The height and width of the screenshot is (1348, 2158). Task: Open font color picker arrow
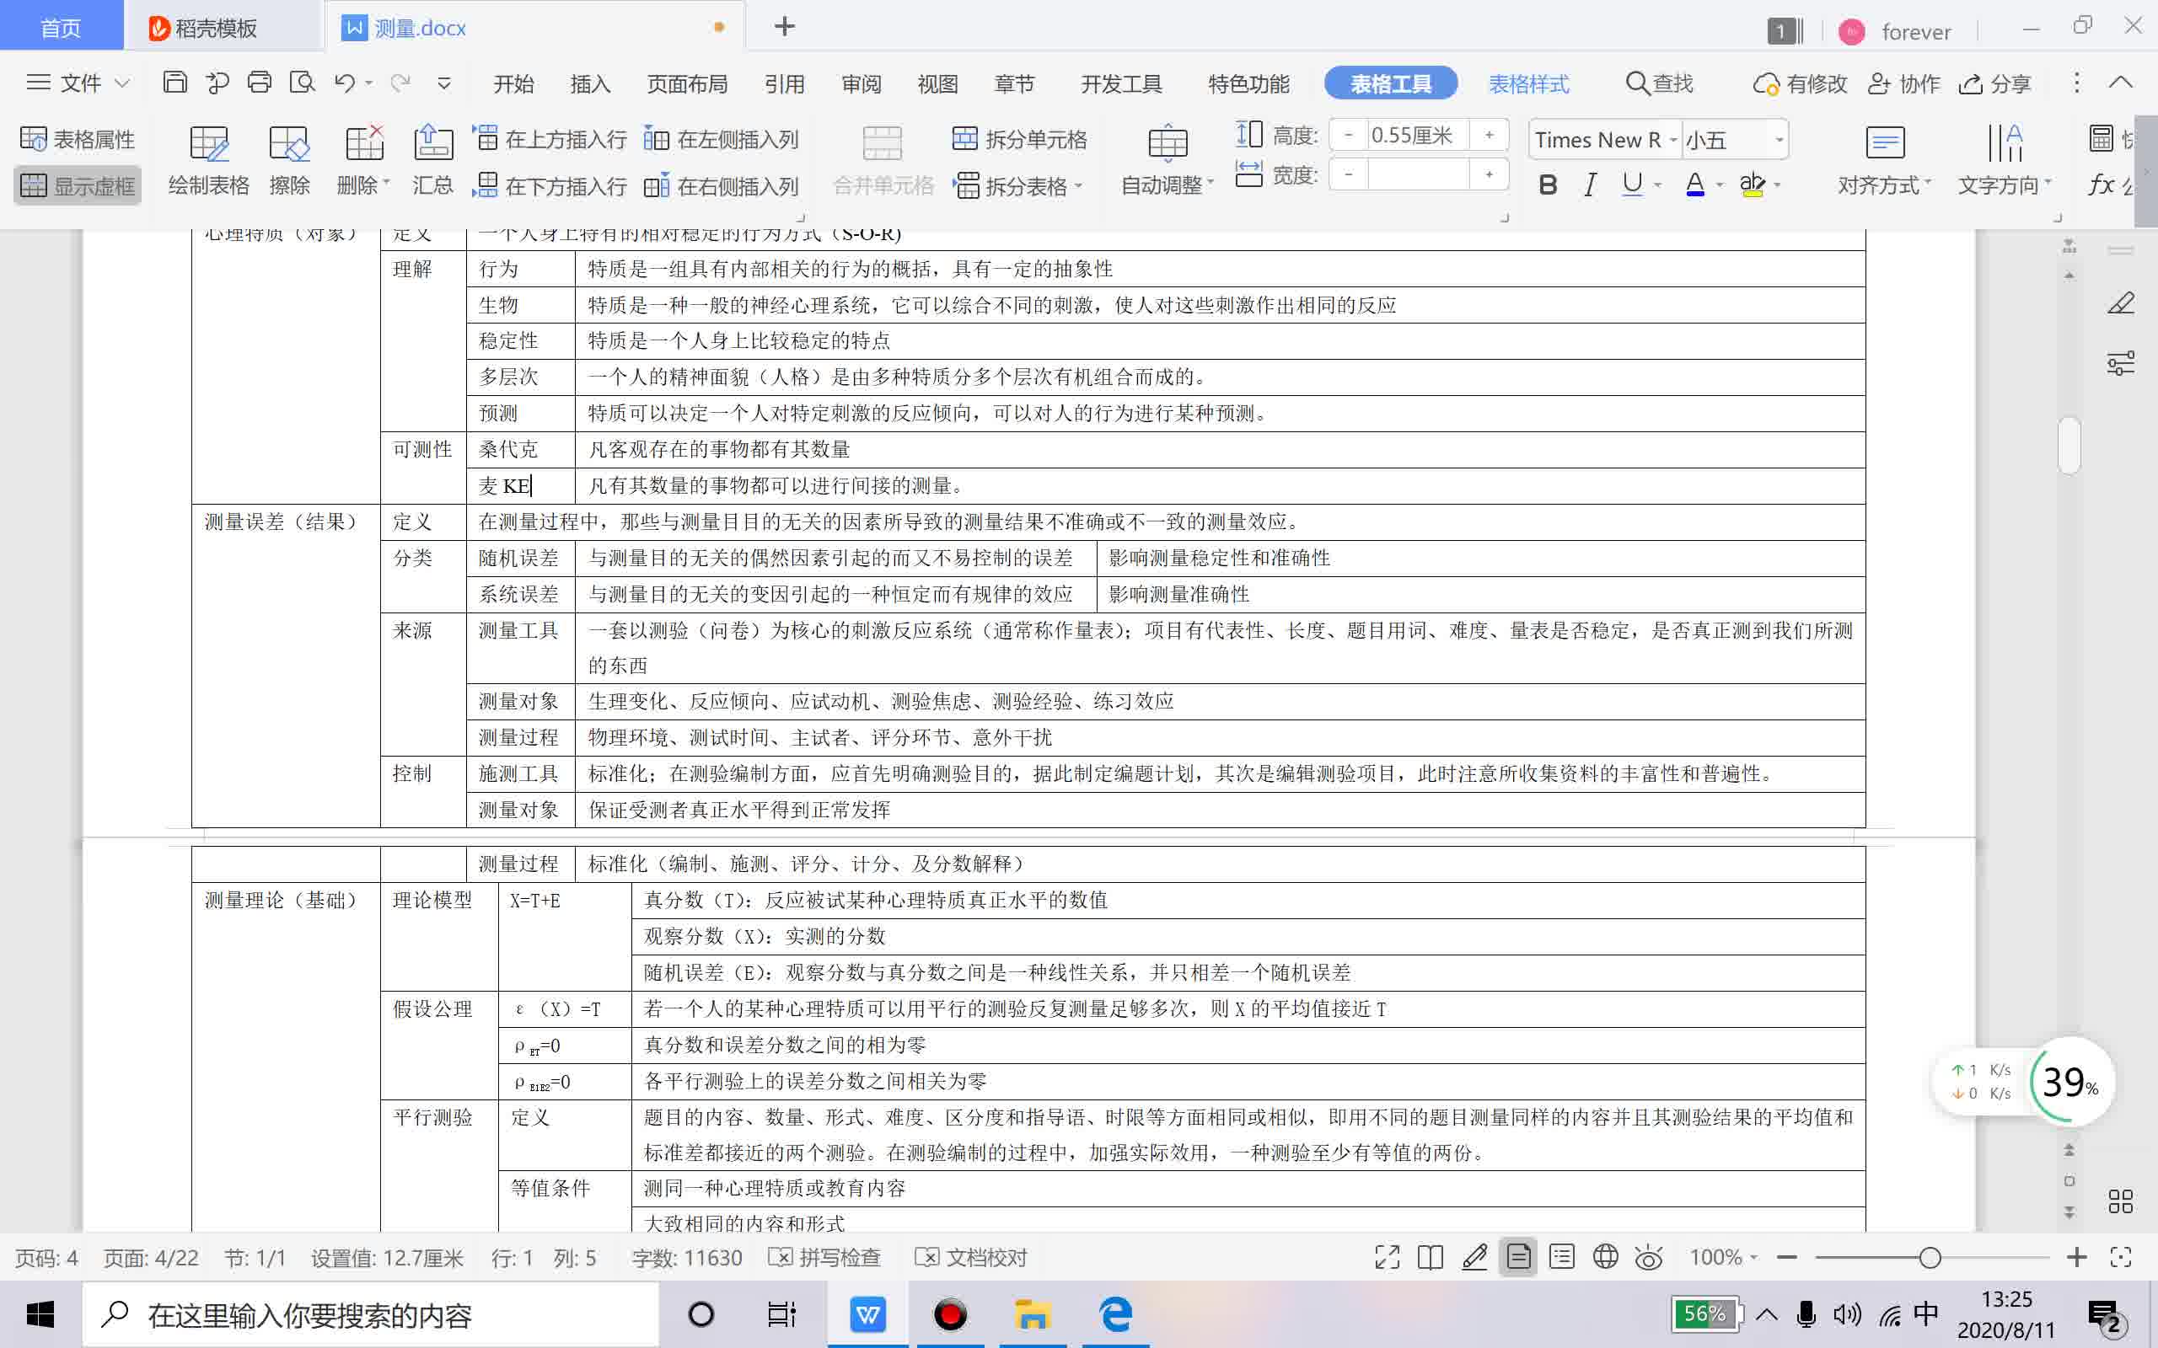(1720, 185)
